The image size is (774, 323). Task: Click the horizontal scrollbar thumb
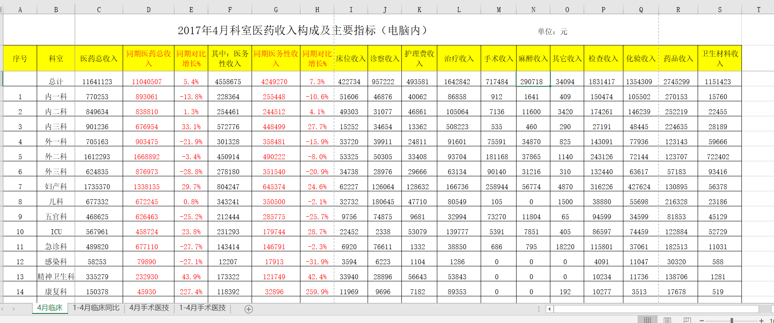coord(656,309)
